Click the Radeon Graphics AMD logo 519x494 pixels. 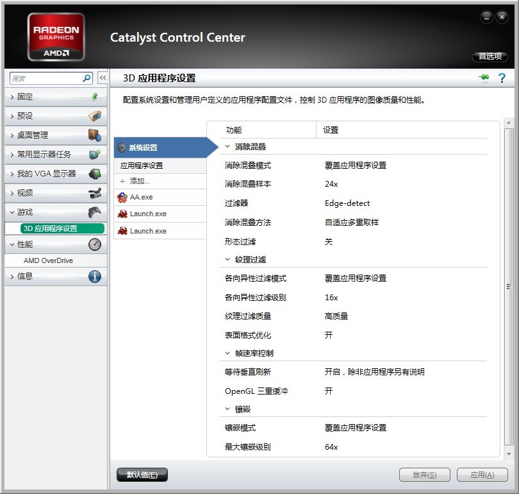tap(56, 37)
